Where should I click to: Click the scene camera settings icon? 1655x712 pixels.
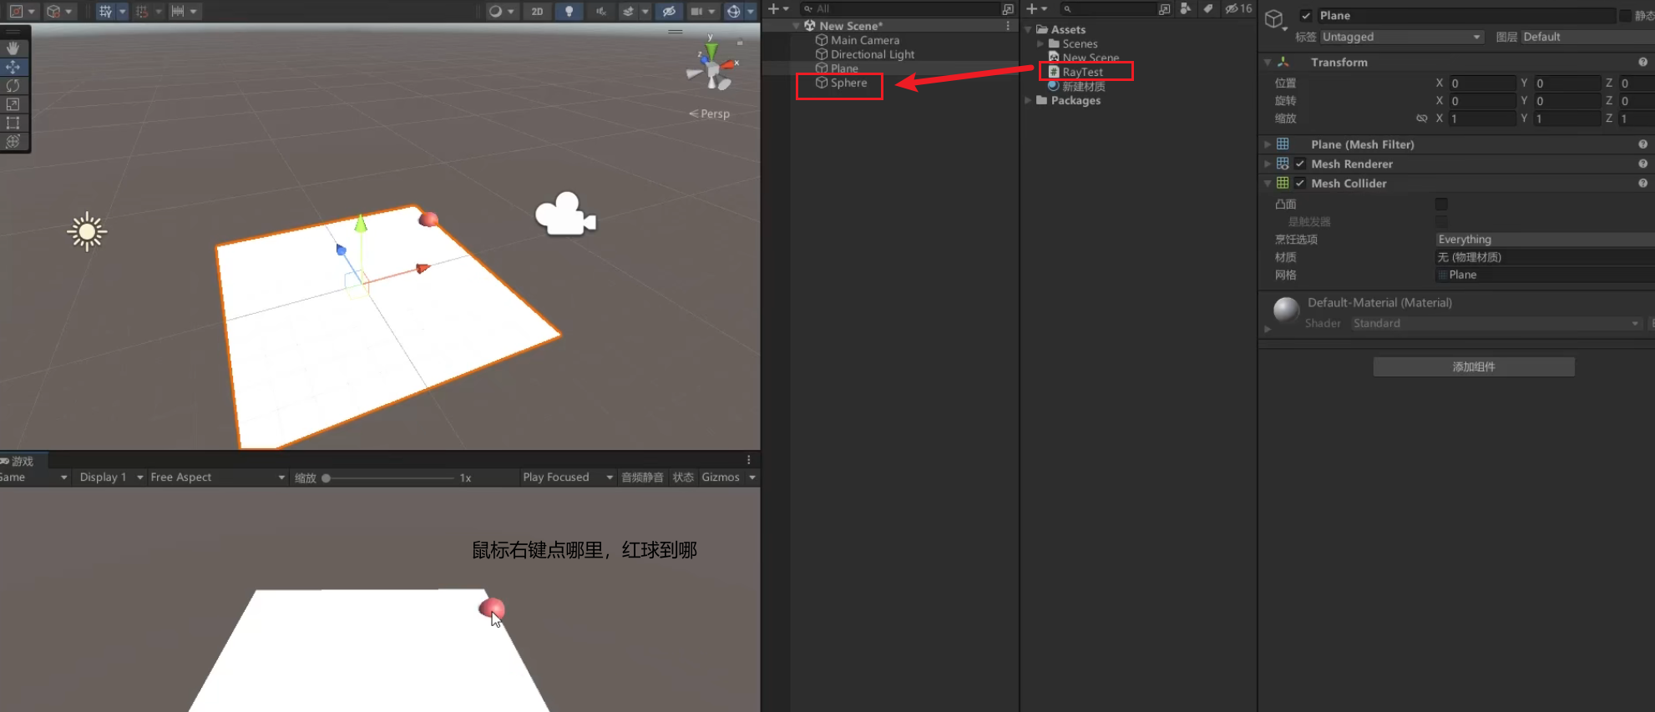(696, 12)
